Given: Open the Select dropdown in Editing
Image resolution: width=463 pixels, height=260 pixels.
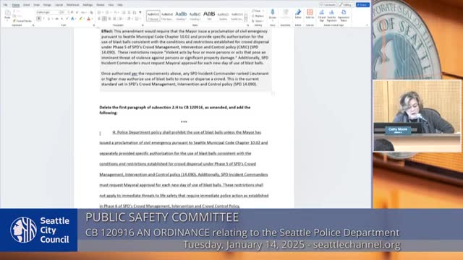Looking at the screenshot, I should 258,21.
